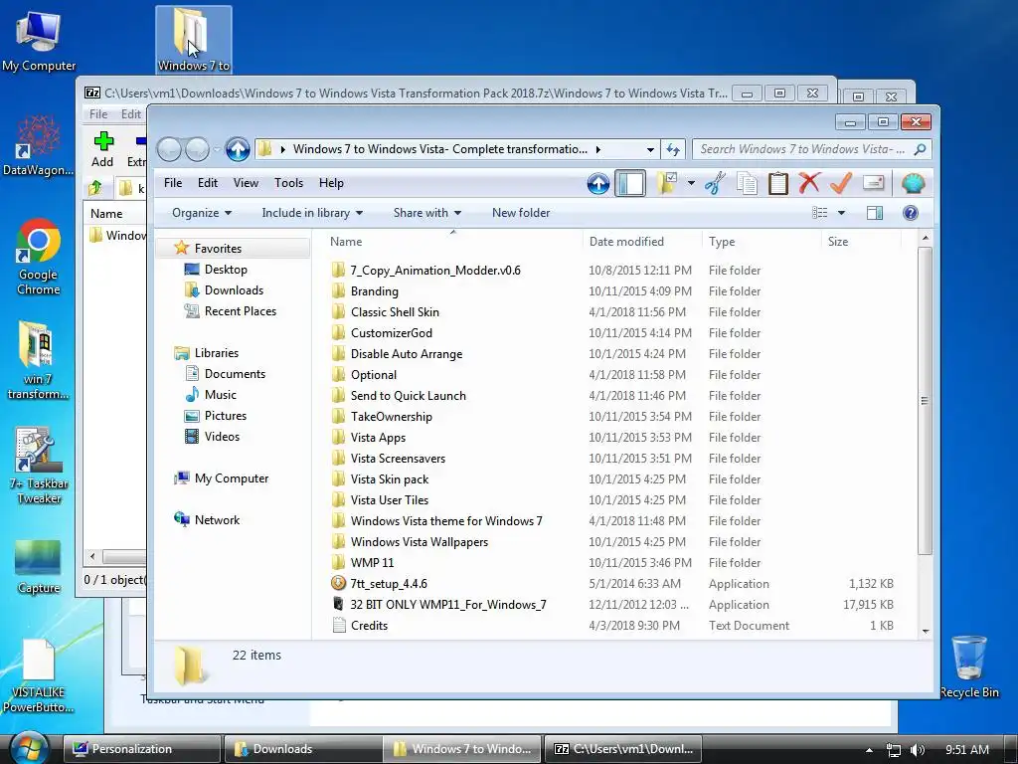
Task: Open the Share with dropdown
Action: 427,213
